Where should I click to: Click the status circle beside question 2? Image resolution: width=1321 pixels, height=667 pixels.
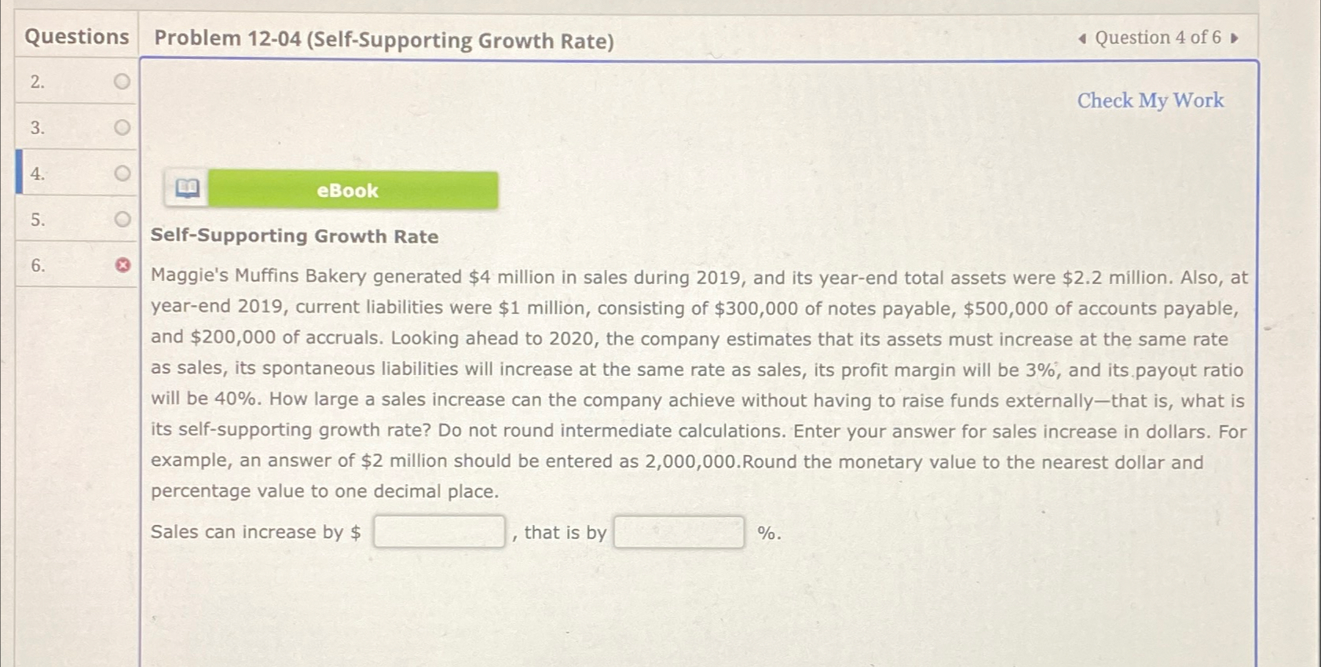[120, 82]
